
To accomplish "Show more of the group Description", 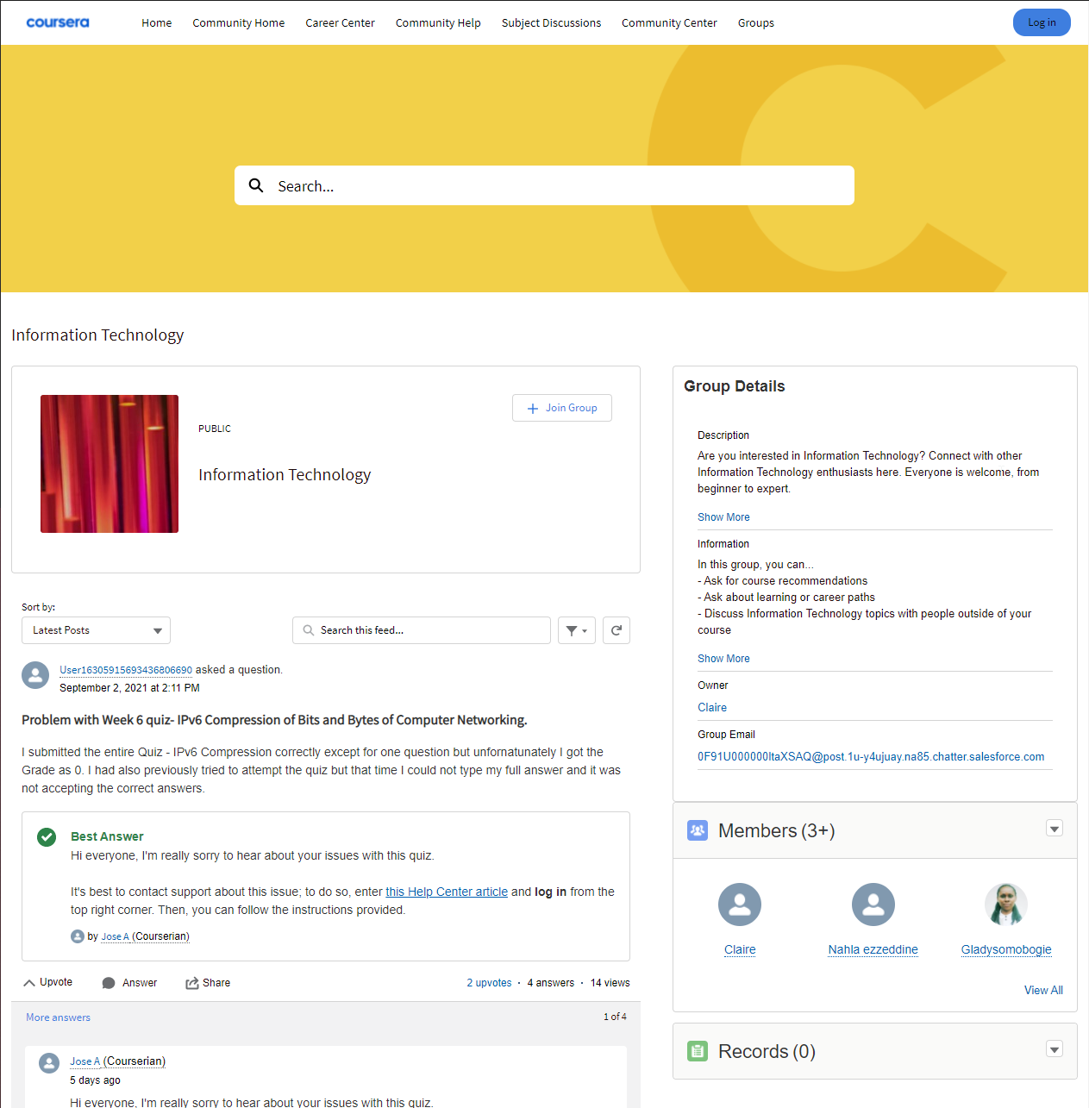I will click(723, 517).
